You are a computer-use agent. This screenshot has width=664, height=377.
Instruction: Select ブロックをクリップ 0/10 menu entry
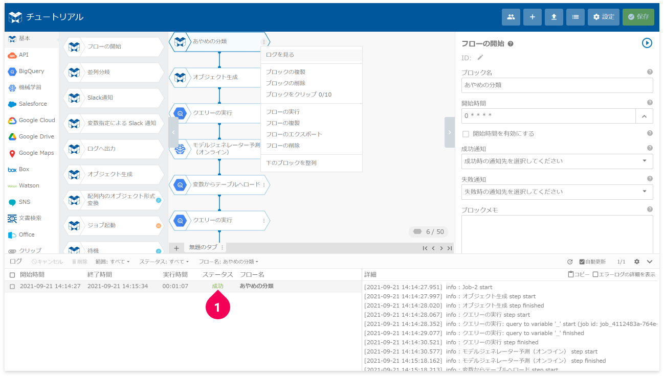pyautogui.click(x=312, y=95)
